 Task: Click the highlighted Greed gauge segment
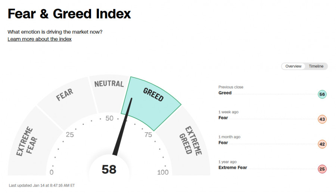click(x=153, y=99)
